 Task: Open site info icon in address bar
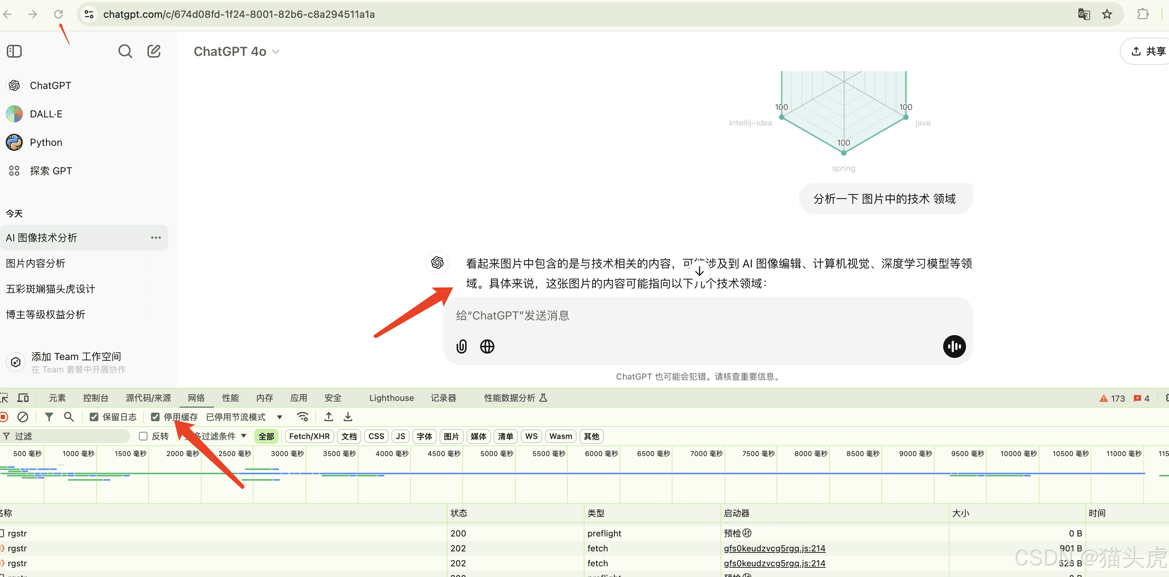89,14
